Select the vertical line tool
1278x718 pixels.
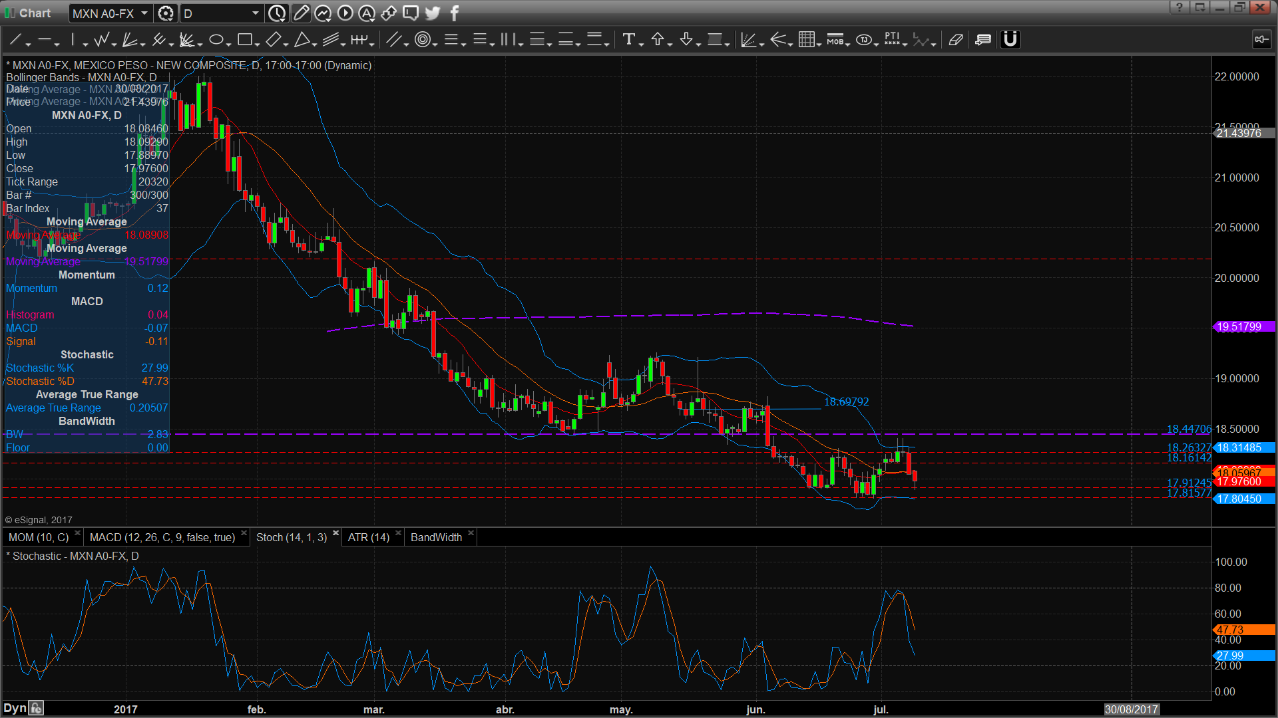[73, 40]
